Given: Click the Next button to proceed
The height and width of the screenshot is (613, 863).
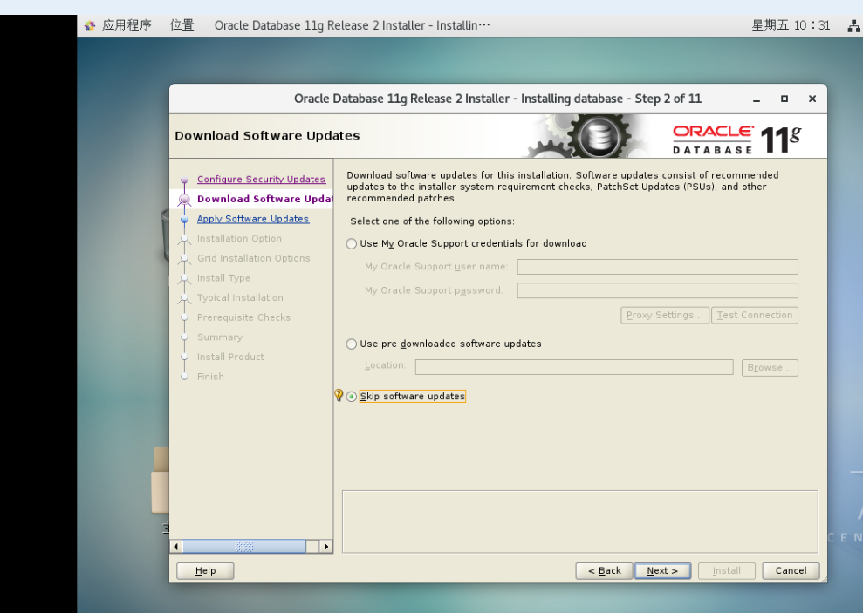Looking at the screenshot, I should [x=662, y=570].
